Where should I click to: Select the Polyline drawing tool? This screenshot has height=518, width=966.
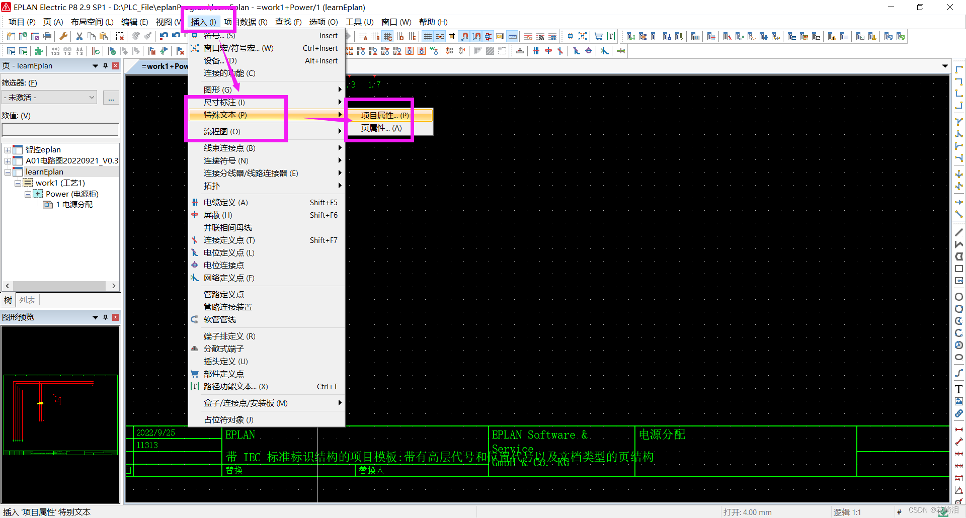(x=959, y=244)
